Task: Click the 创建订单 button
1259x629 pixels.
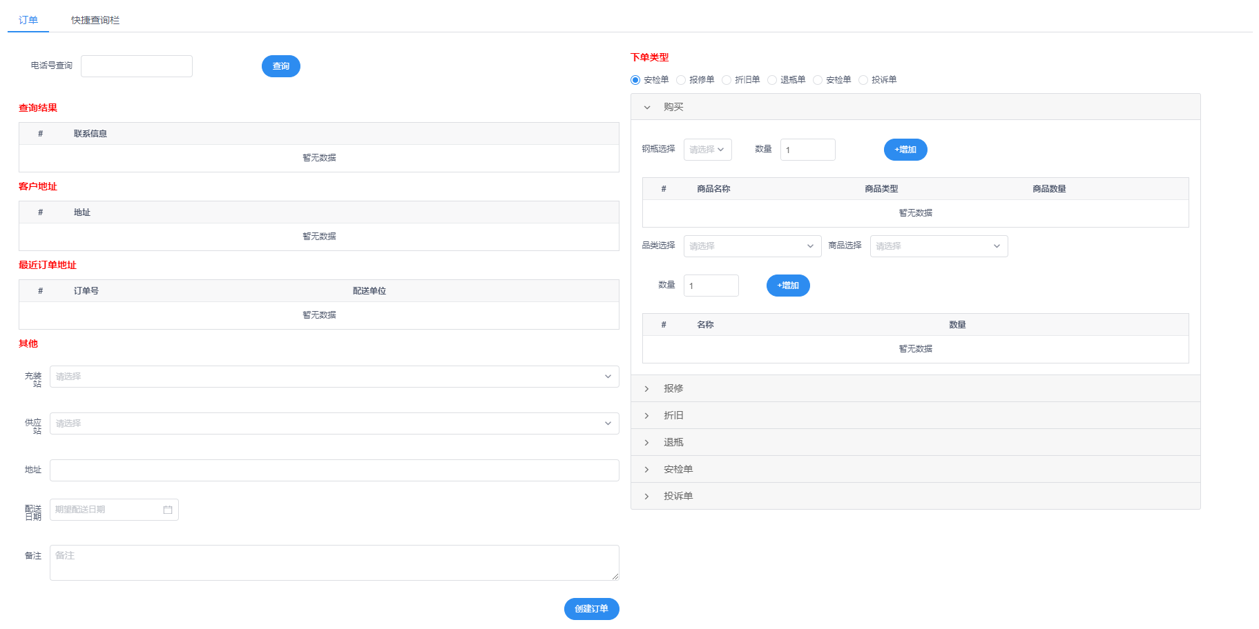Action: point(591,609)
